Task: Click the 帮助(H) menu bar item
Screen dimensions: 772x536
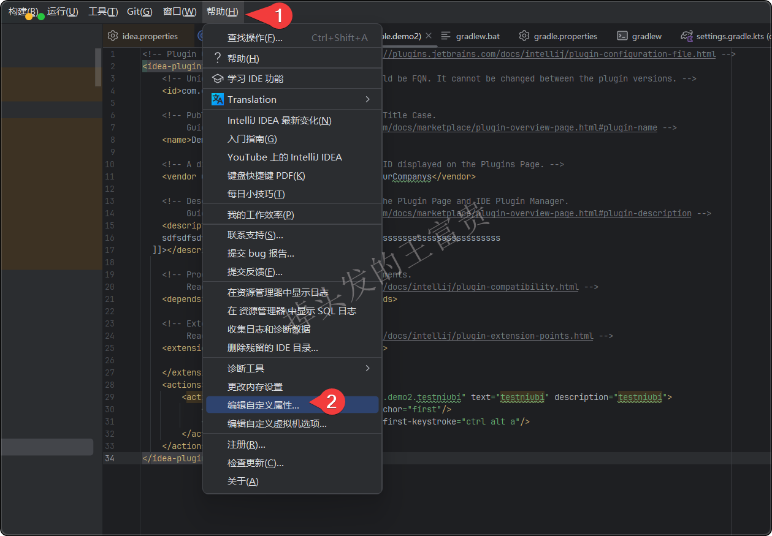Action: [223, 12]
